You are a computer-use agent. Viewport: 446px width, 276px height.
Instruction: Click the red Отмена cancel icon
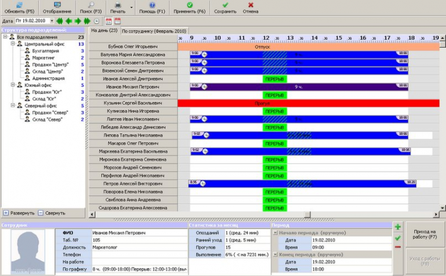coord(250,5)
